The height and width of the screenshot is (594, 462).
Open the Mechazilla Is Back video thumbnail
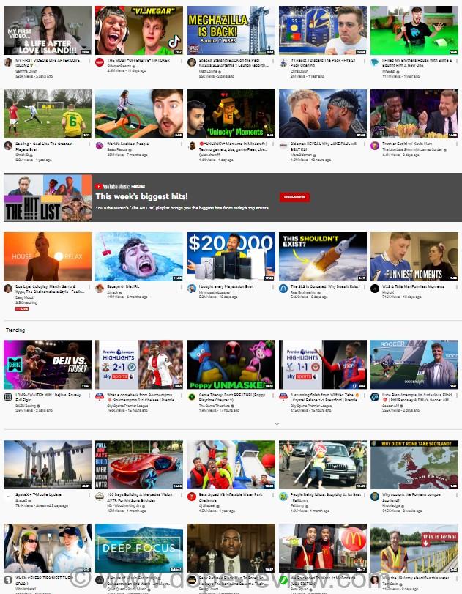[231, 30]
